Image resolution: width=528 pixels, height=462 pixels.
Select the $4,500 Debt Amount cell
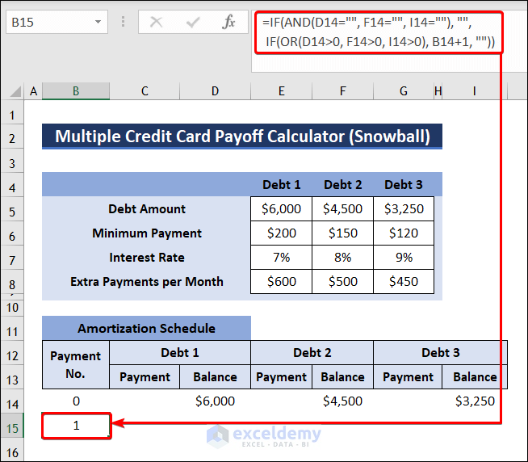tap(342, 209)
